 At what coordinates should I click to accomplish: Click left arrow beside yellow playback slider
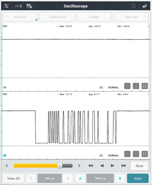(x=7, y=166)
